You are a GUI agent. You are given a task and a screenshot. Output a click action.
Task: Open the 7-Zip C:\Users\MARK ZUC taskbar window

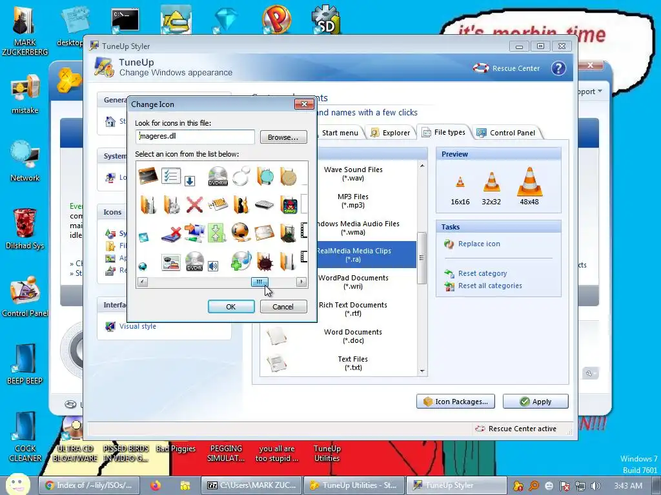click(x=251, y=485)
